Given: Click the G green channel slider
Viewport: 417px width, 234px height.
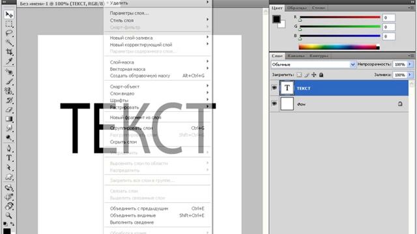Looking at the screenshot, I should pyautogui.click(x=340, y=27).
